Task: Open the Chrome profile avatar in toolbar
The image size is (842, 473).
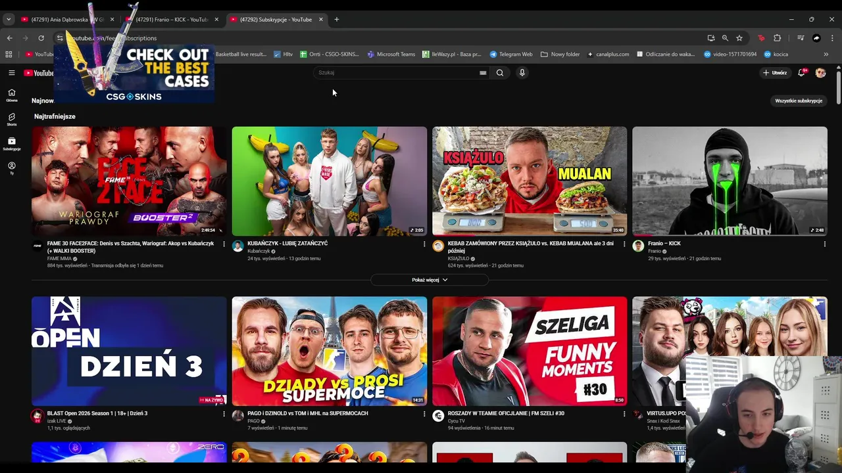Action: click(x=816, y=38)
